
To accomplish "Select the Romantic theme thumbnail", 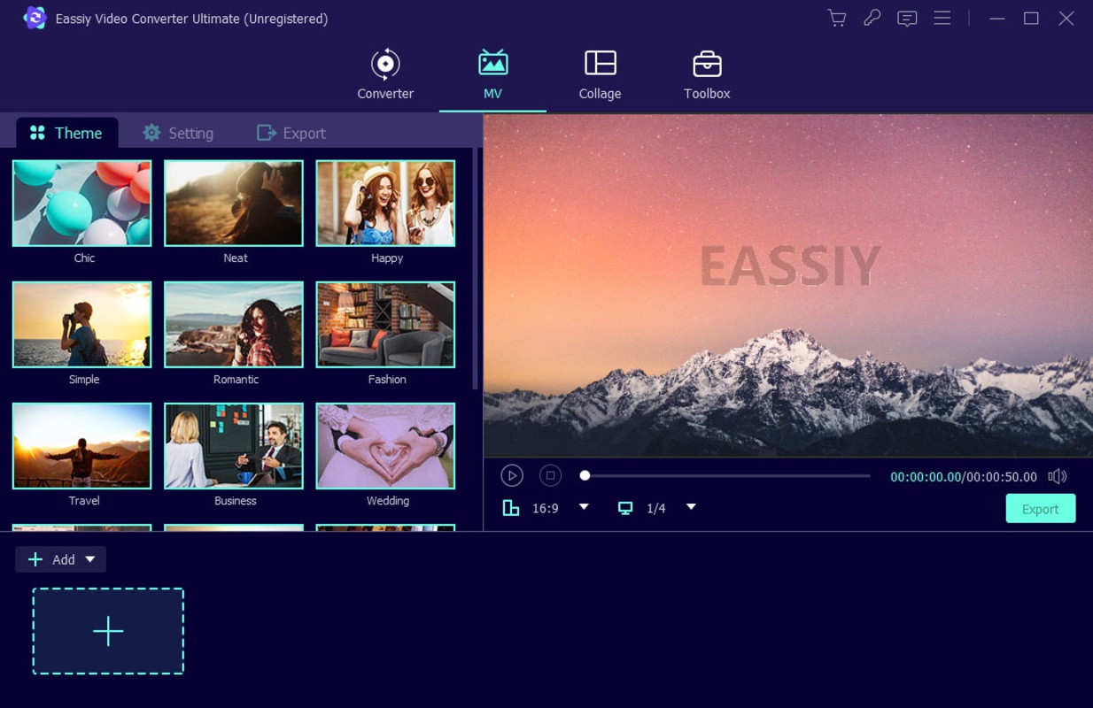I will pos(234,325).
